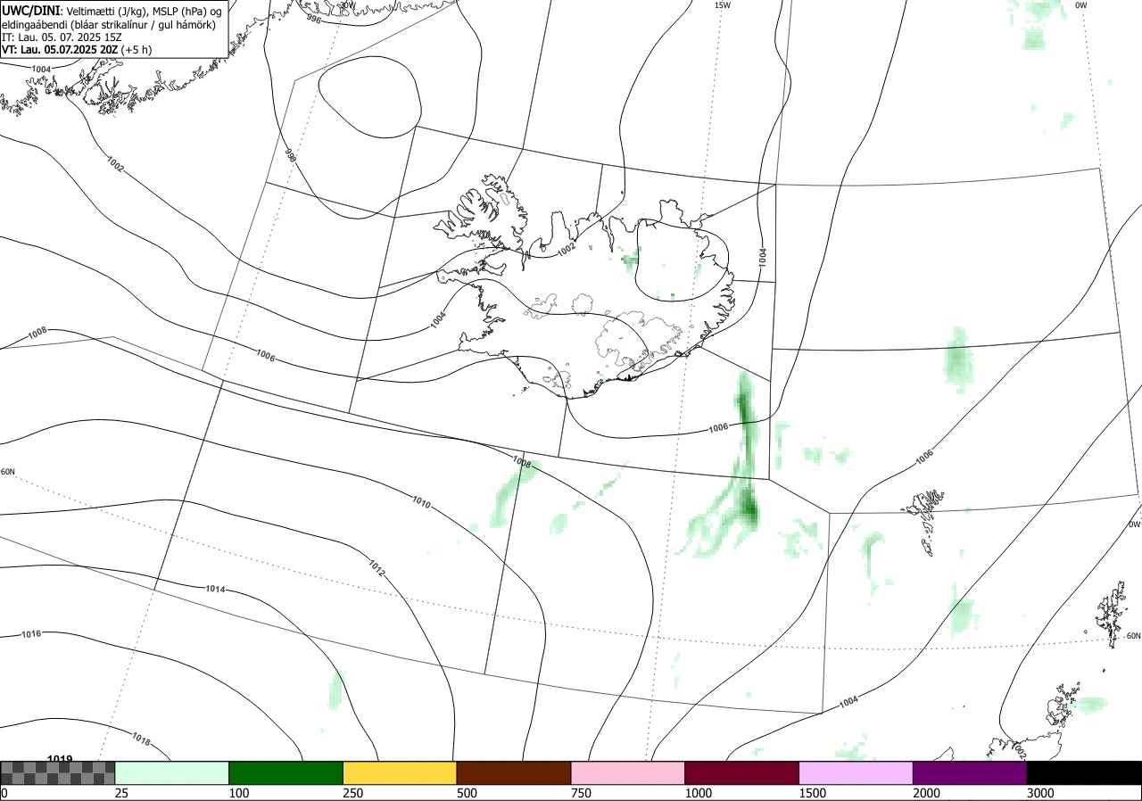The width and height of the screenshot is (1142, 801).
Task: Click the 'eldingaábendi (bláar strikalínur / gul hámörk)' line
Action: 108,24
